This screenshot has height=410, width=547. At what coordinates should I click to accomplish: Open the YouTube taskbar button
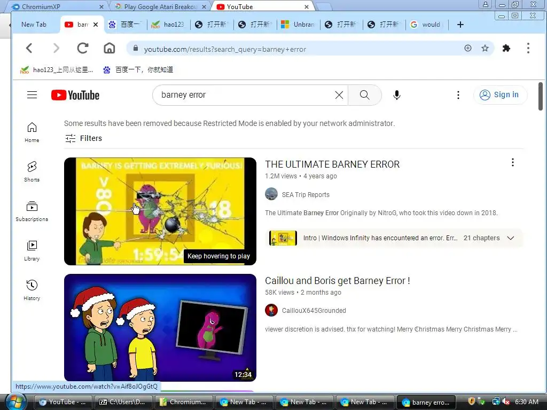pos(63,402)
